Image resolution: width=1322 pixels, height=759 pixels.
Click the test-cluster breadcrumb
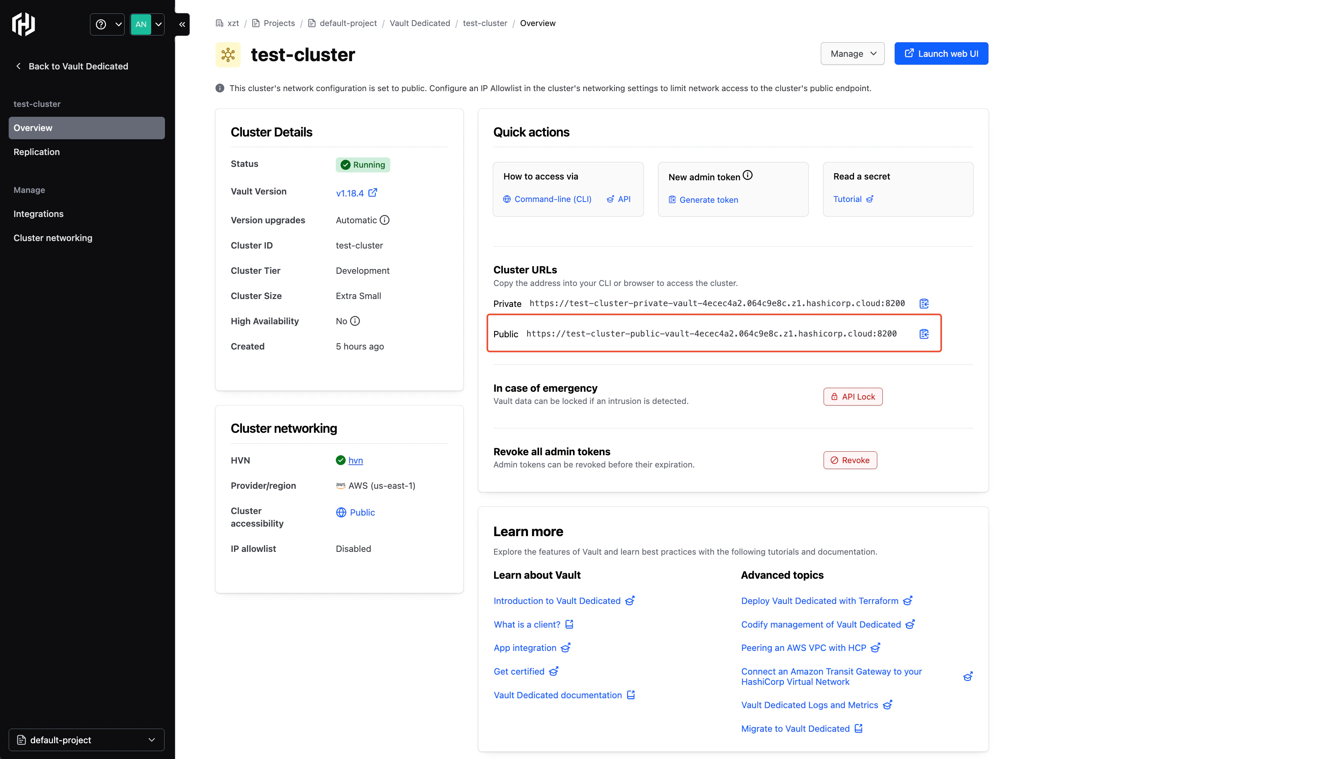(x=485, y=23)
